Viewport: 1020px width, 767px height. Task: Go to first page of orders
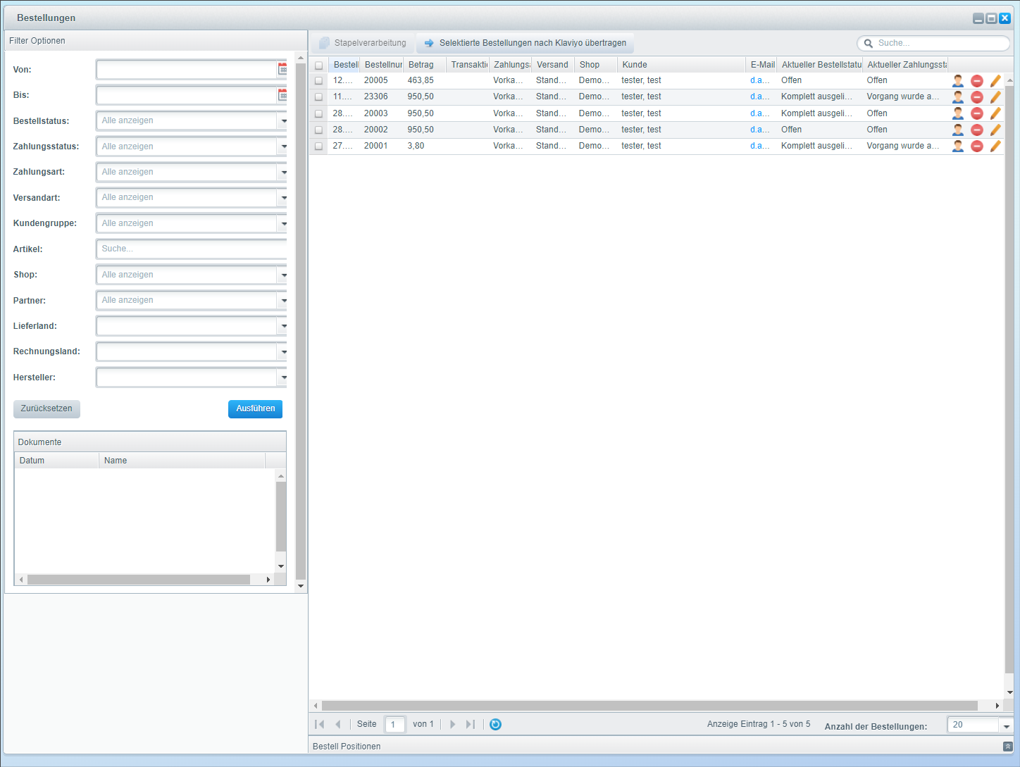(x=320, y=724)
